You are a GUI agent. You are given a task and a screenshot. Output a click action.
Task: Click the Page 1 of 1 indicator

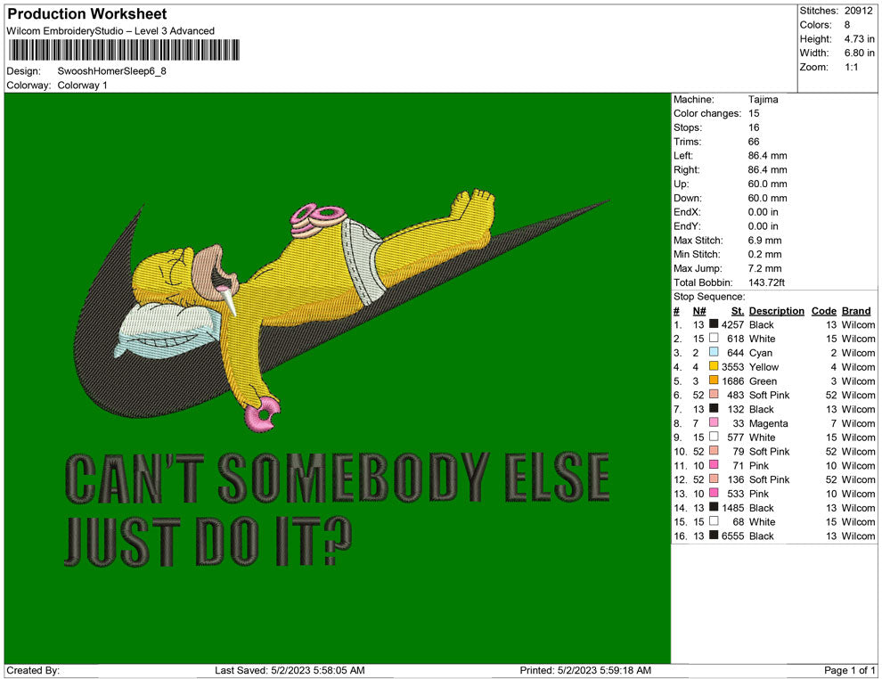pos(849,671)
